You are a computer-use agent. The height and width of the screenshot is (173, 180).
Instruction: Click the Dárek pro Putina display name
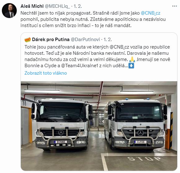pos(51,40)
